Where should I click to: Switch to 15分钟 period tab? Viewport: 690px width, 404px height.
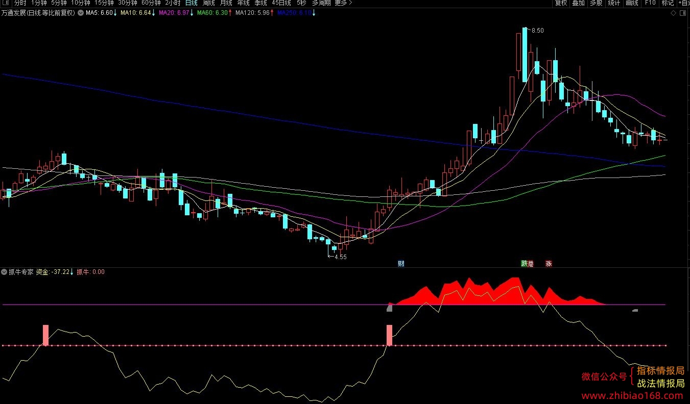point(104,3)
